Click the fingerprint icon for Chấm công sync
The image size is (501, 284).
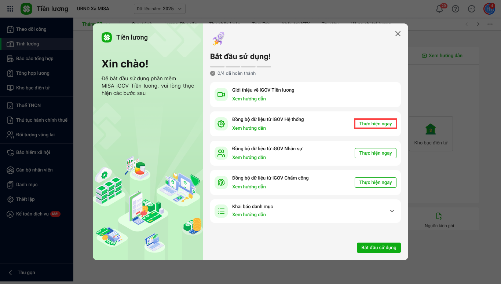point(221,182)
